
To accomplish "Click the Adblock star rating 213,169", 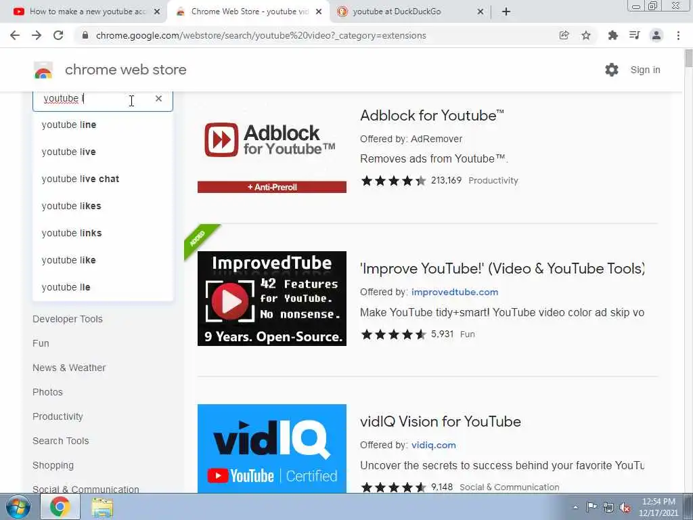I will coord(411,180).
